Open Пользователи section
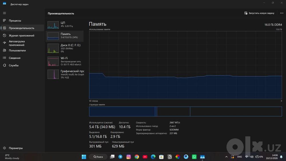 tap(22, 50)
